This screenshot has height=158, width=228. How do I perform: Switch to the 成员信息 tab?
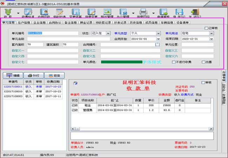pyautogui.click(x=152, y=23)
